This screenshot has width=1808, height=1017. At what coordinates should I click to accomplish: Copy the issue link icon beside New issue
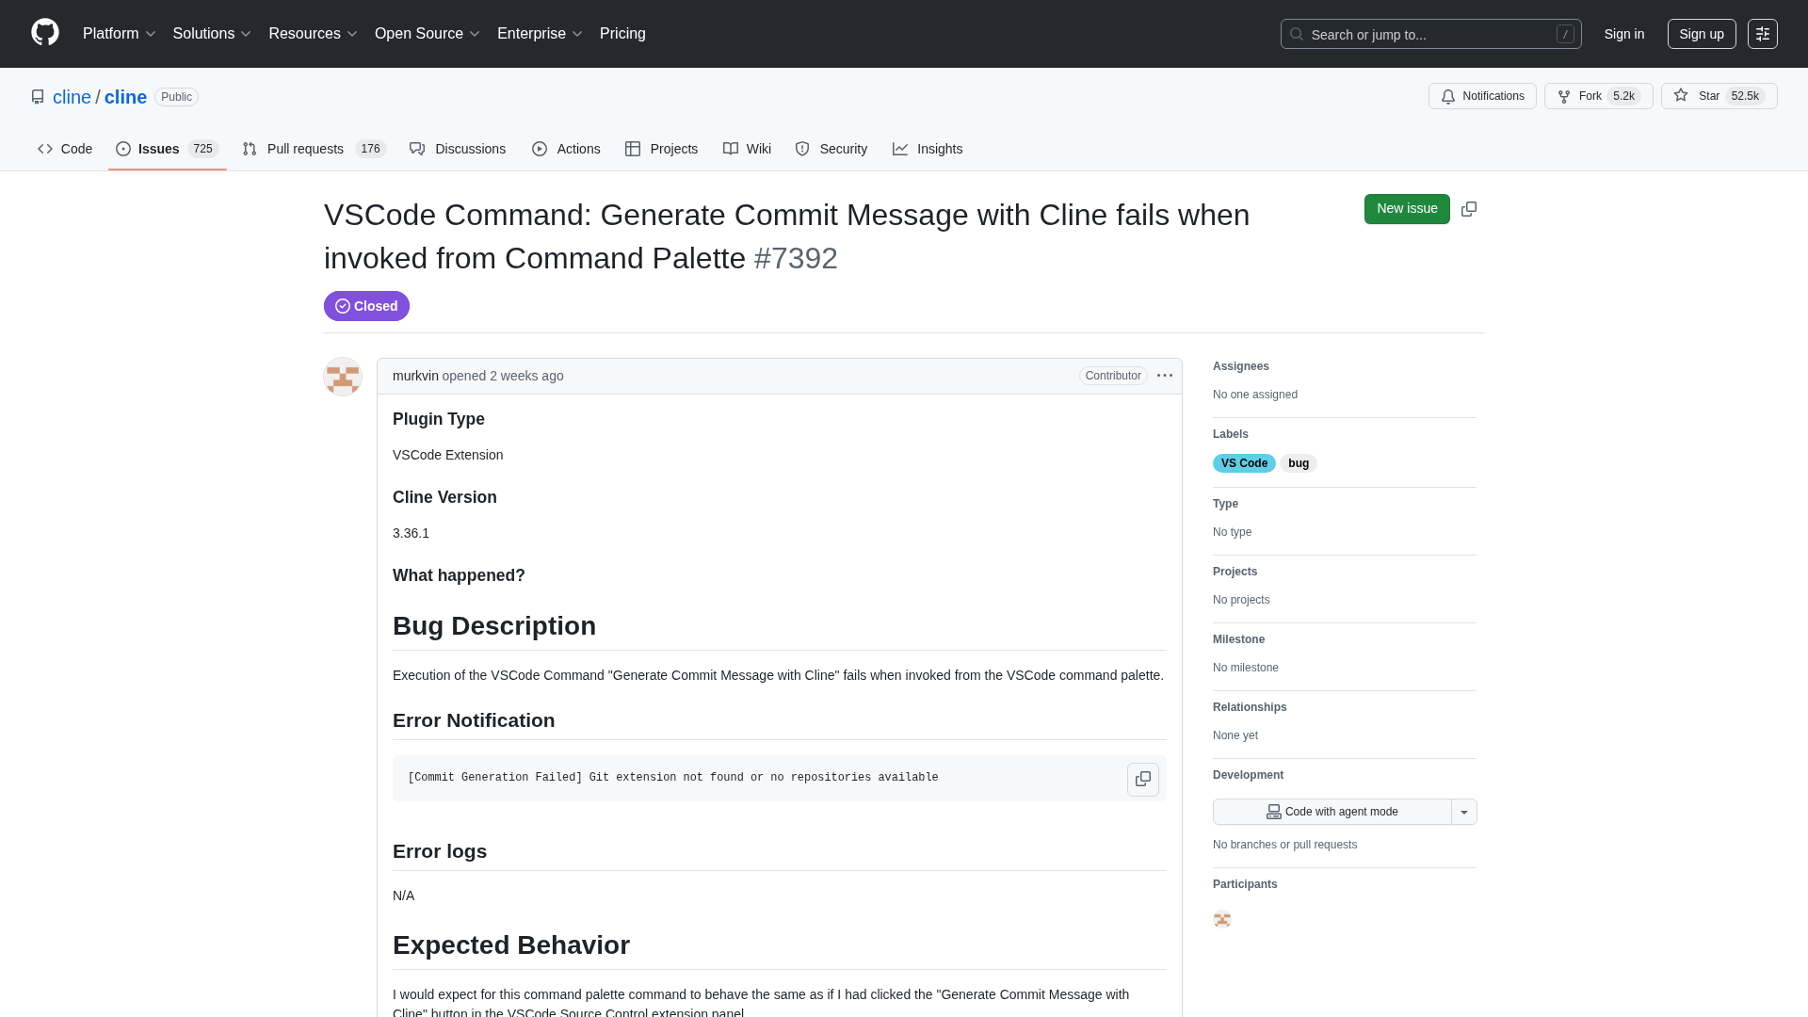coord(1469,209)
